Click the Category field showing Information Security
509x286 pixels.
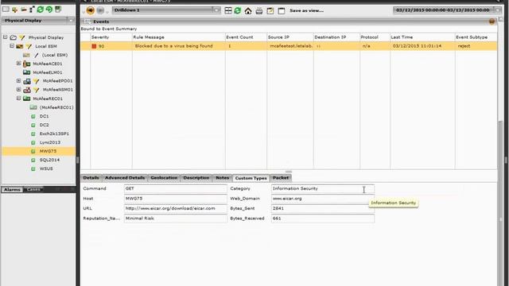[x=323, y=188]
